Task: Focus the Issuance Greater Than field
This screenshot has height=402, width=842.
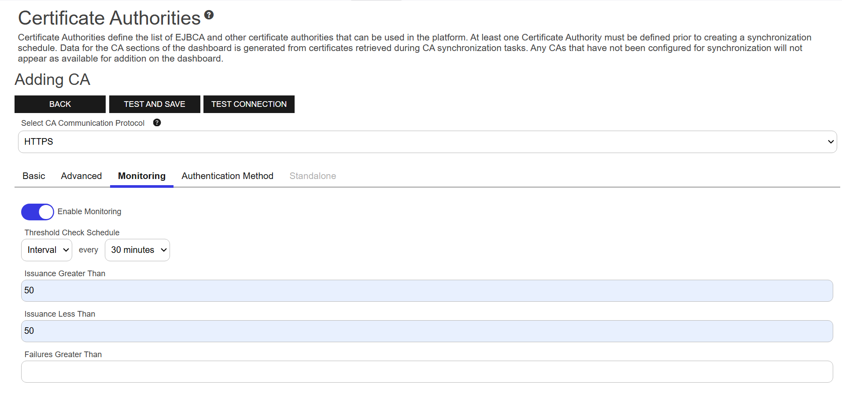Action: point(427,291)
